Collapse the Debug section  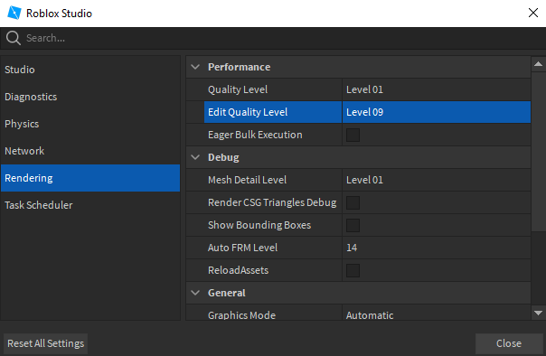(195, 157)
